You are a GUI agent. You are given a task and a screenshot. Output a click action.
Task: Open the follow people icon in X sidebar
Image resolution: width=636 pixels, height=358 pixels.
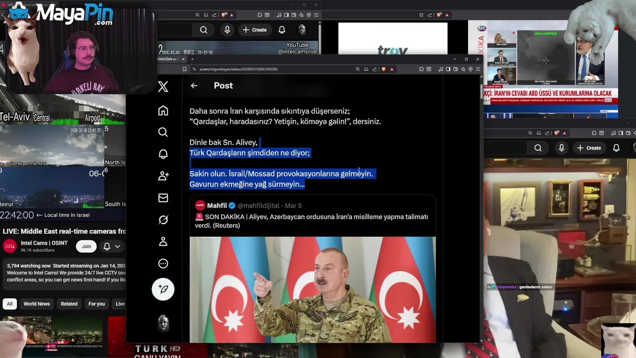point(163,176)
